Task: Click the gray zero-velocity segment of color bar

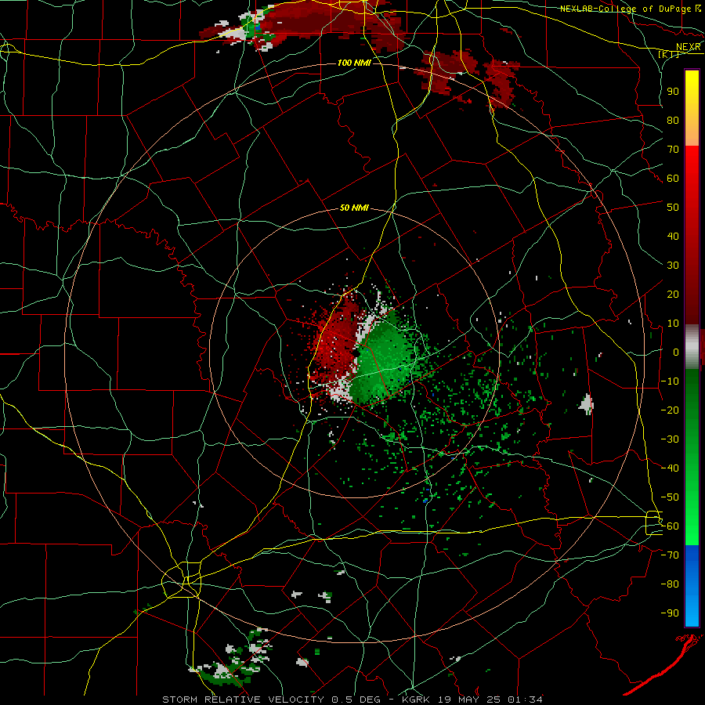Action: (x=692, y=347)
